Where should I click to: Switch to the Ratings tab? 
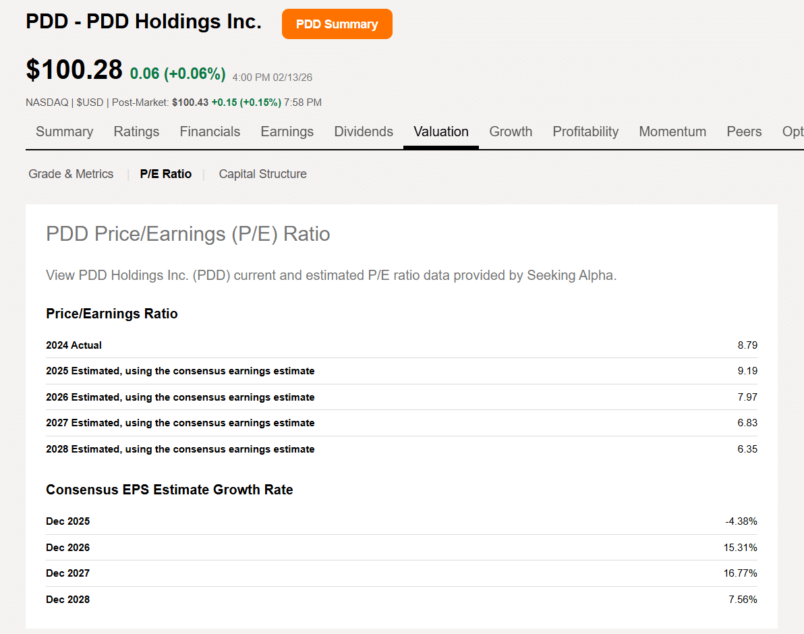(x=136, y=132)
